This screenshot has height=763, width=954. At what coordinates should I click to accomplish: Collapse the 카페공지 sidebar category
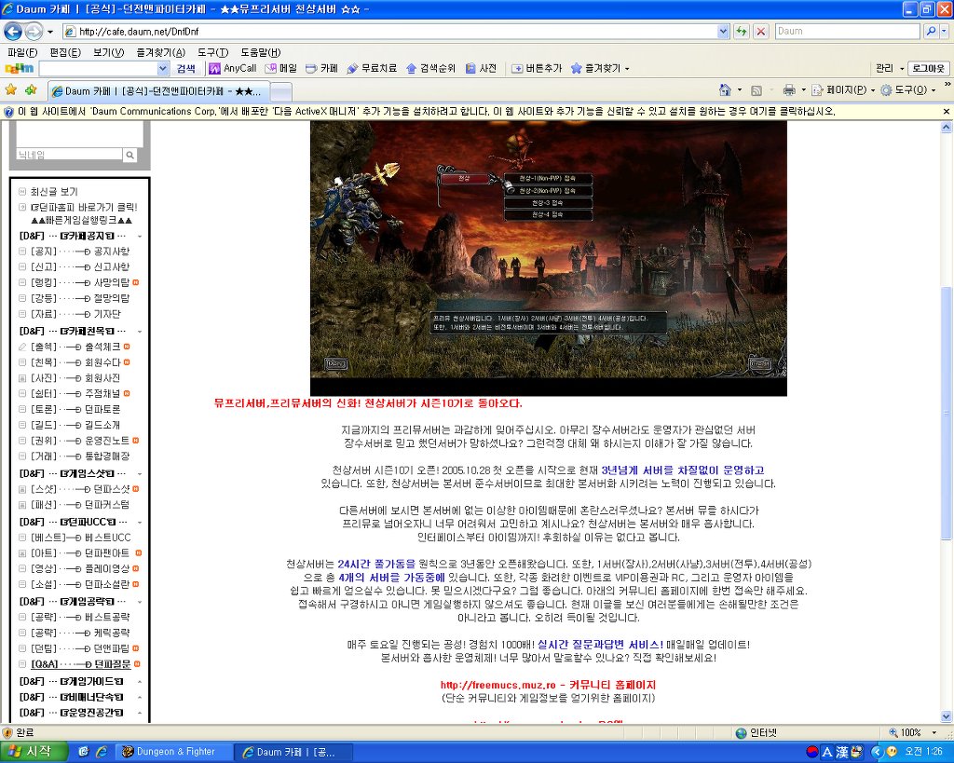click(x=140, y=236)
